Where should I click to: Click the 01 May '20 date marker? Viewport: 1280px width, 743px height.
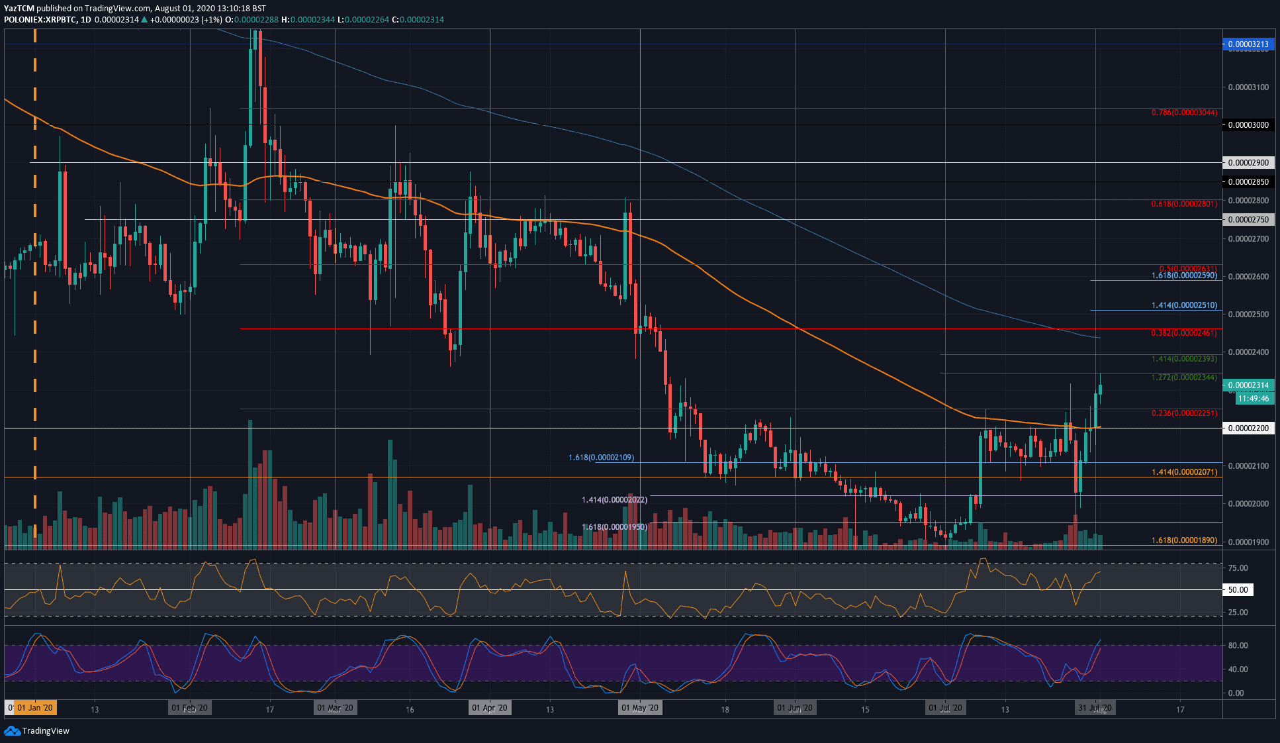(x=640, y=708)
